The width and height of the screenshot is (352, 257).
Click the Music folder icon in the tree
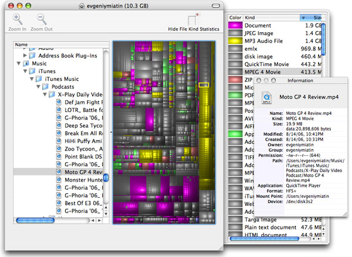27,63
